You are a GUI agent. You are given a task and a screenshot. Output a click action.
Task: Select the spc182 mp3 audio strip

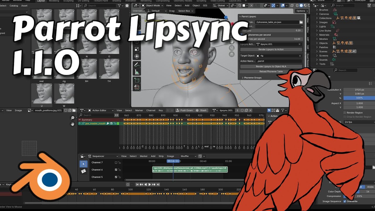[x=190, y=169]
